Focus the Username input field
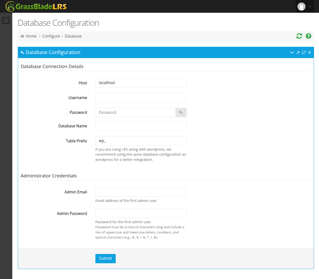The width and height of the screenshot is (319, 279). point(141,98)
